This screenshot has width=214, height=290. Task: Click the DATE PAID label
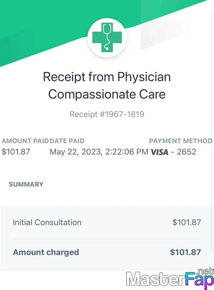67,141
